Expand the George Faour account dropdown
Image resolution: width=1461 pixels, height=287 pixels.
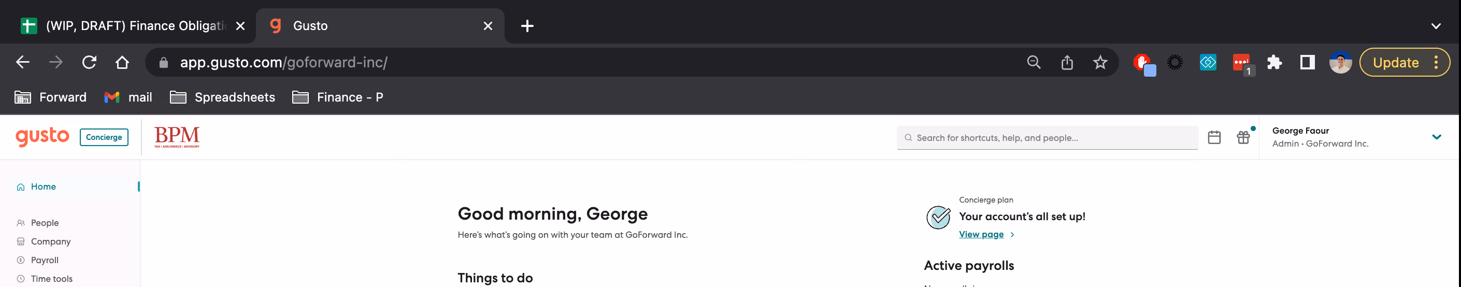click(1436, 137)
